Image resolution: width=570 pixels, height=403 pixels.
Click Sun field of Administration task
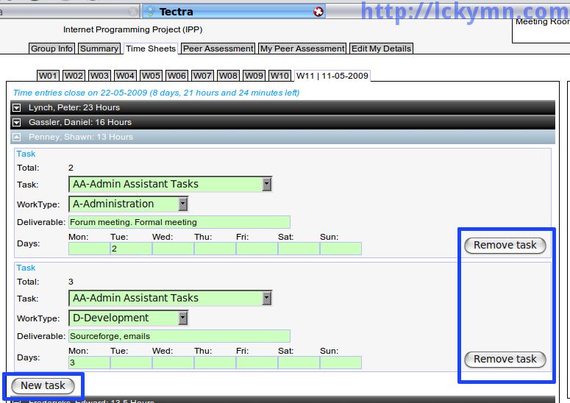point(341,249)
